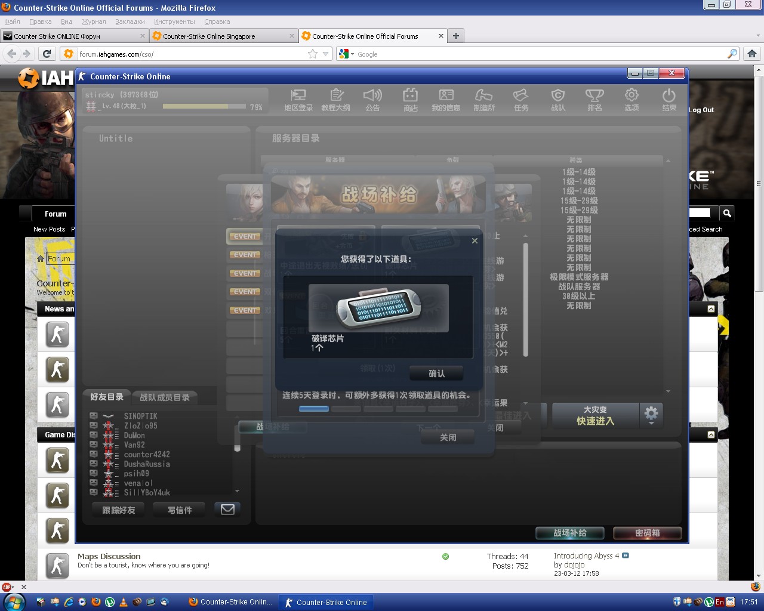
Task: Go to last post icon next to Abyss 4
Action: click(626, 556)
